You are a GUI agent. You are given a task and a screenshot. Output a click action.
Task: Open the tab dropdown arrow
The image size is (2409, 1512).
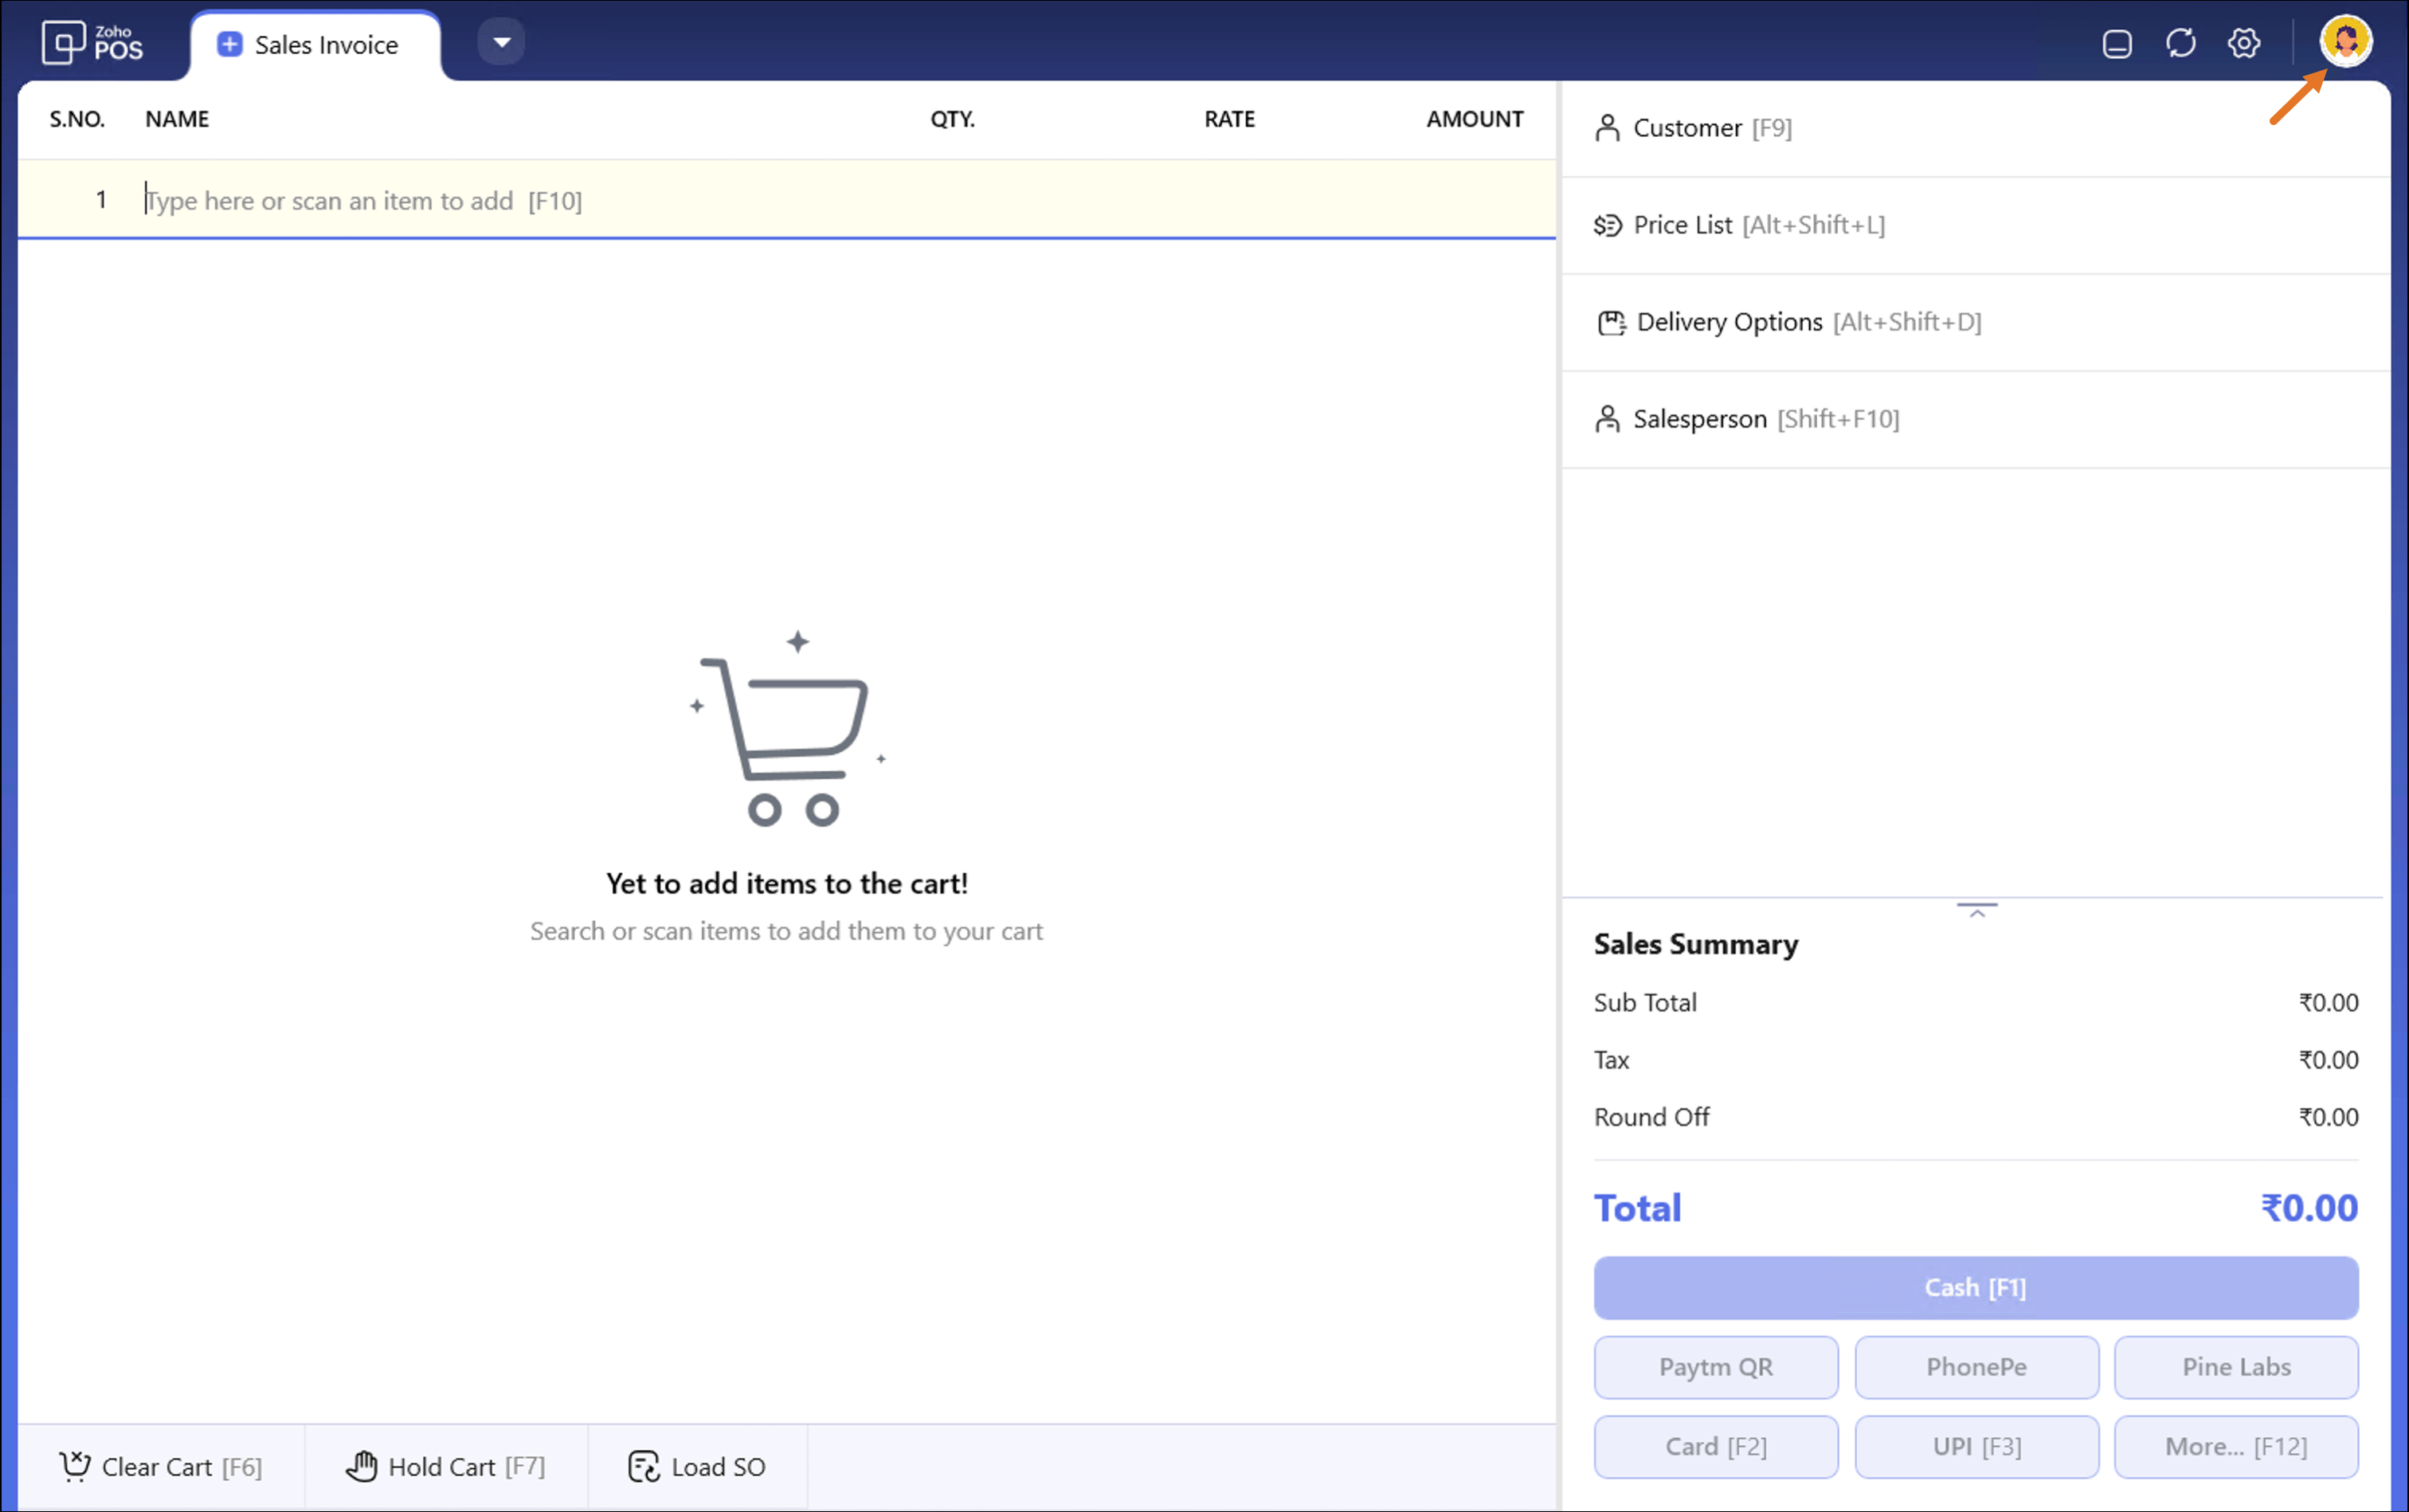pos(501,42)
